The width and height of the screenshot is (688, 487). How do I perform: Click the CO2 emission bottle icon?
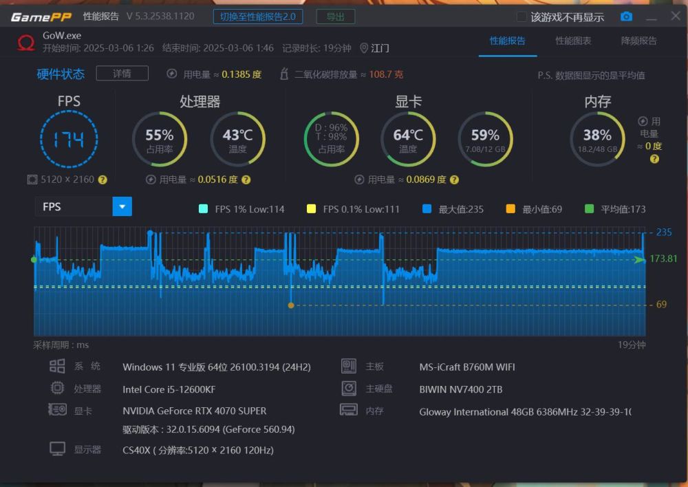point(284,74)
